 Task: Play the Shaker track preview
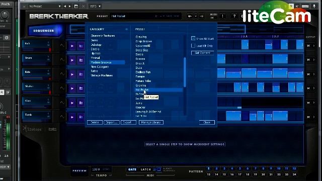[x=72, y=88]
